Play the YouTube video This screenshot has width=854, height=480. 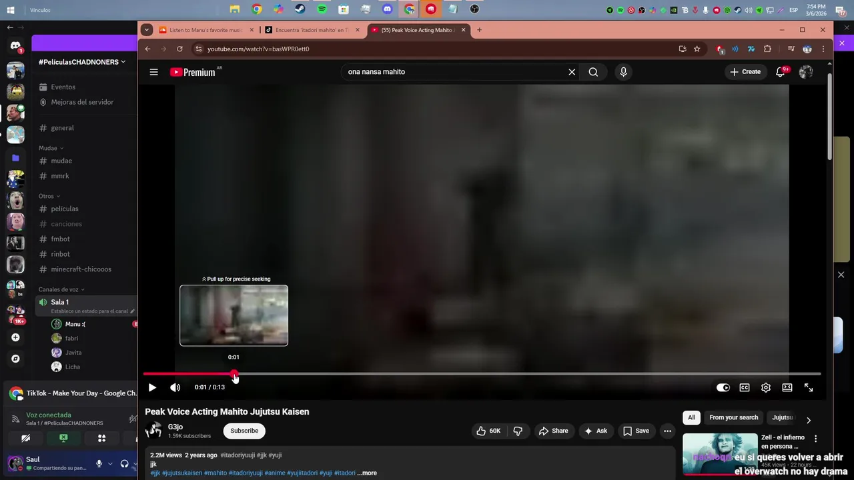pos(152,387)
